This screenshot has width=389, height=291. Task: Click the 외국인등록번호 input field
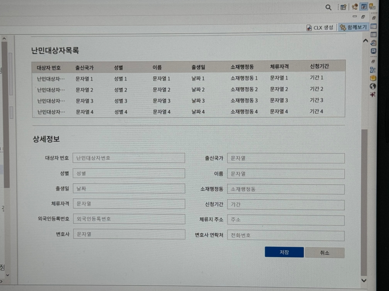(129, 219)
